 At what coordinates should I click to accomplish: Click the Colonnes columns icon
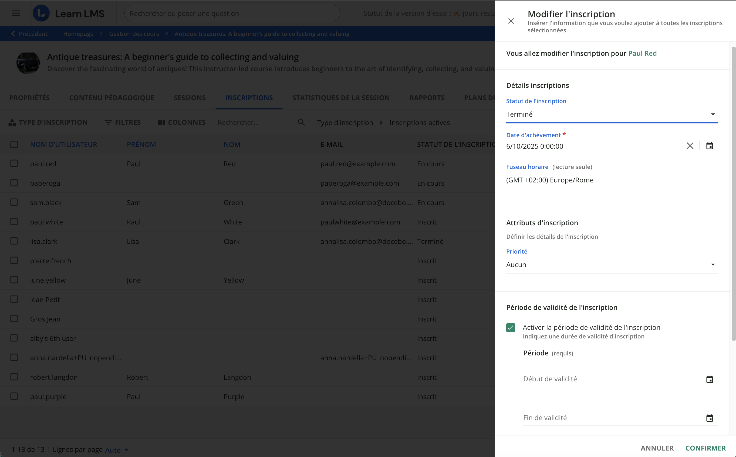tap(161, 122)
